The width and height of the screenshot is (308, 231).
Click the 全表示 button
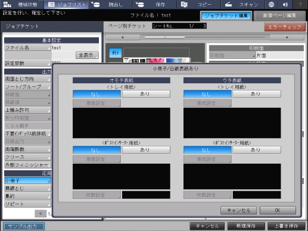[x=87, y=55]
